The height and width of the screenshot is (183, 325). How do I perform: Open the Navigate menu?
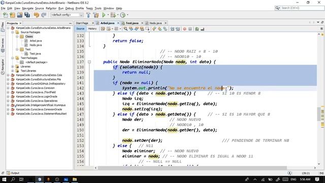(27, 8)
